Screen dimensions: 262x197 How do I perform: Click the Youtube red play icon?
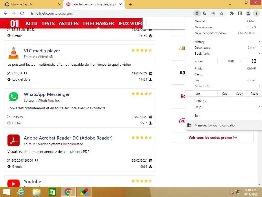click(14, 183)
